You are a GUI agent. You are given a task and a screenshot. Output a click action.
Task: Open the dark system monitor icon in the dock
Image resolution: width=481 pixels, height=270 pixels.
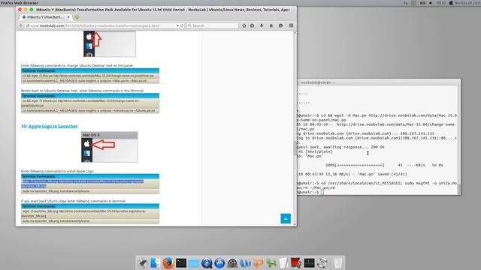coord(309,263)
